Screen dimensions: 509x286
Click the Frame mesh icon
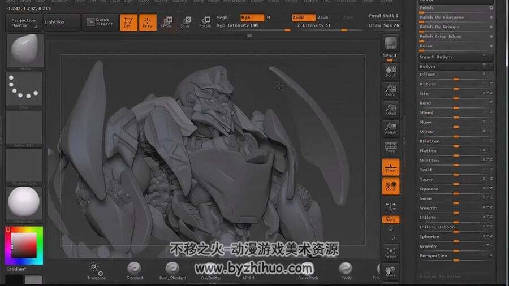point(390,253)
